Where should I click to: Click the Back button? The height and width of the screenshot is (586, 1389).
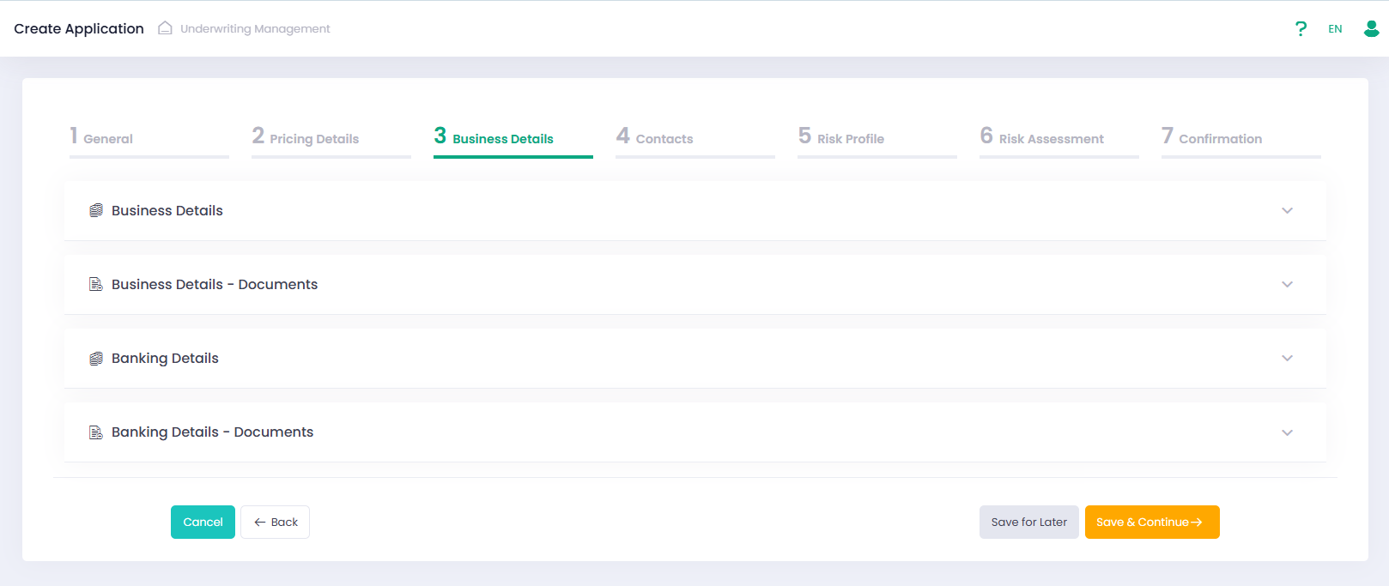(276, 522)
